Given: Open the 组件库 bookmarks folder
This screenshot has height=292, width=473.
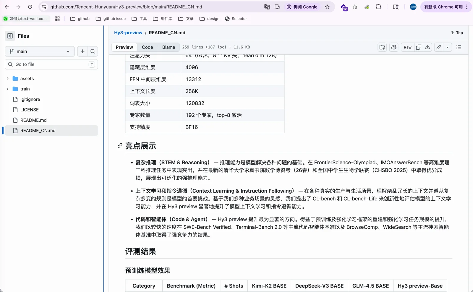Looking at the screenshot, I should (163, 19).
